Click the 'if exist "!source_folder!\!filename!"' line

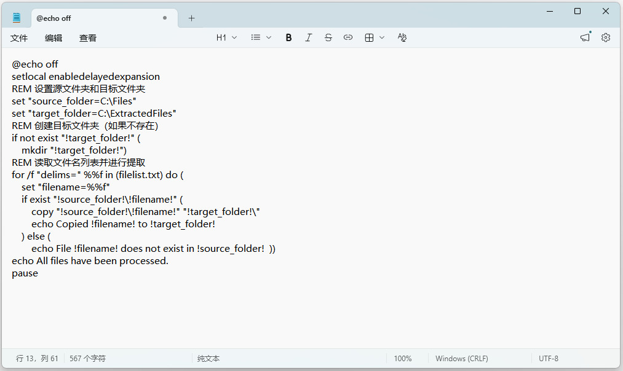(x=102, y=200)
